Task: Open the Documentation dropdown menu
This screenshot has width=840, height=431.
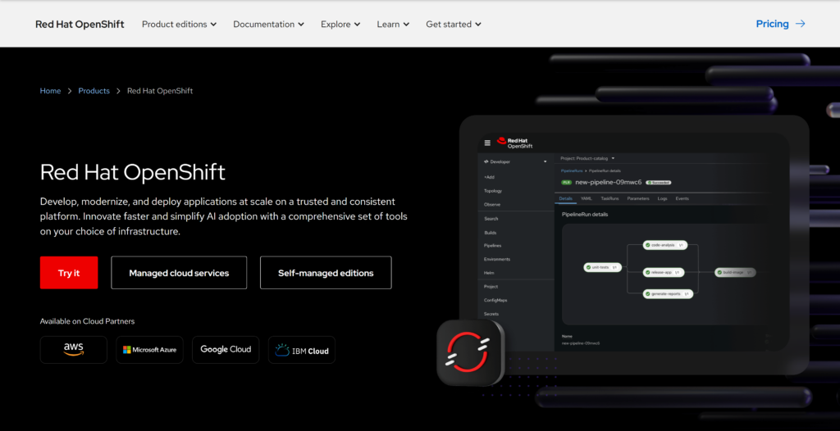Action: pos(269,24)
